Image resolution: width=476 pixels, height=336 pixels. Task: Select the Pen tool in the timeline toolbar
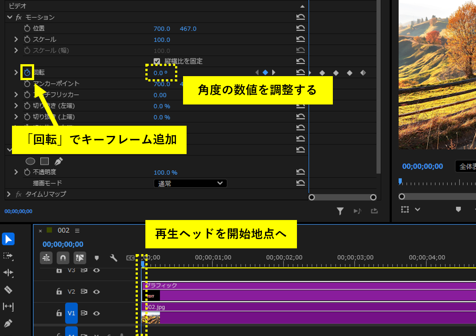point(8,324)
